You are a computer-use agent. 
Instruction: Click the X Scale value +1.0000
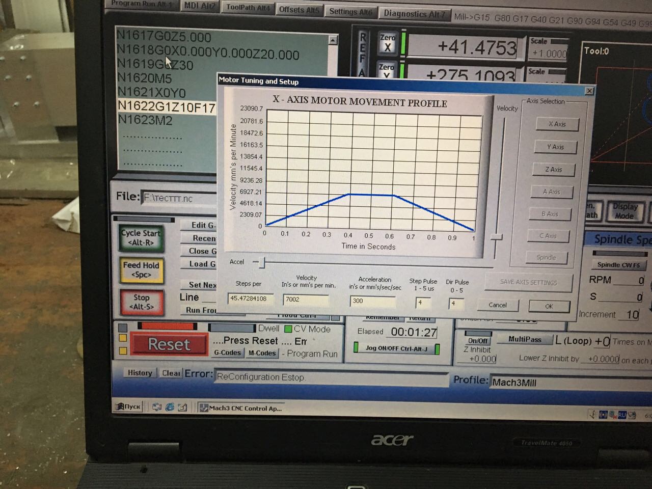549,53
